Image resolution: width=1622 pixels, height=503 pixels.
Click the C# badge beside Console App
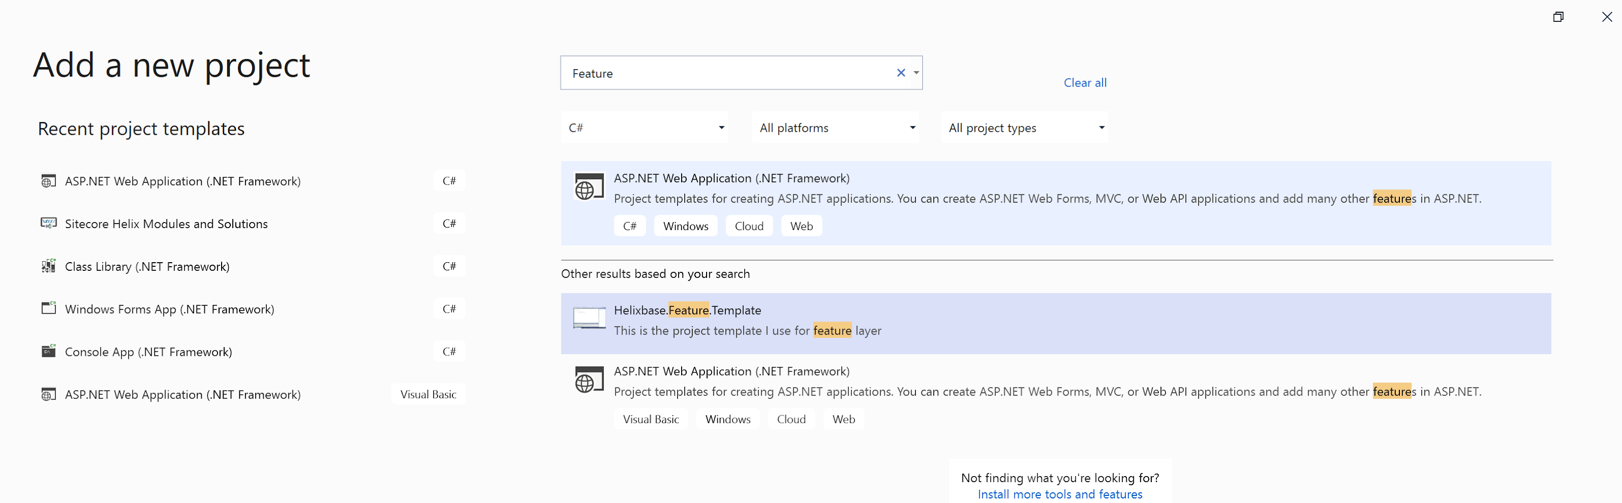[450, 352]
